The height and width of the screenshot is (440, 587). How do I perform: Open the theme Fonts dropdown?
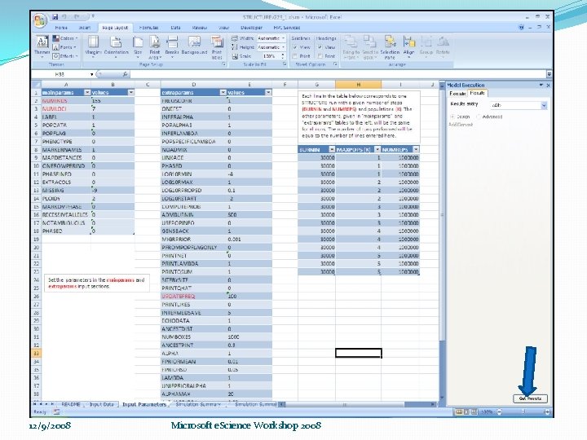pyautogui.click(x=64, y=47)
